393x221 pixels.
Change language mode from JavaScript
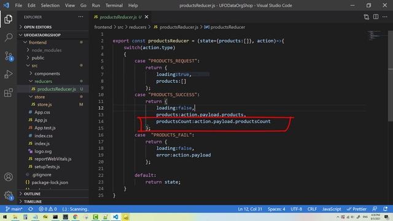tap(332, 209)
